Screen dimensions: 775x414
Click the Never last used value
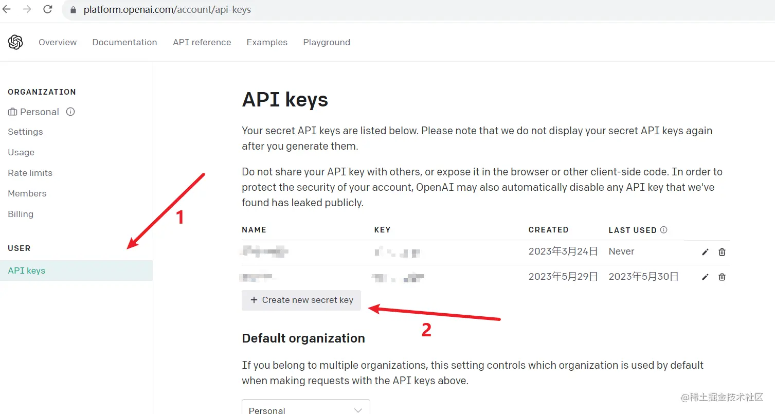621,251
